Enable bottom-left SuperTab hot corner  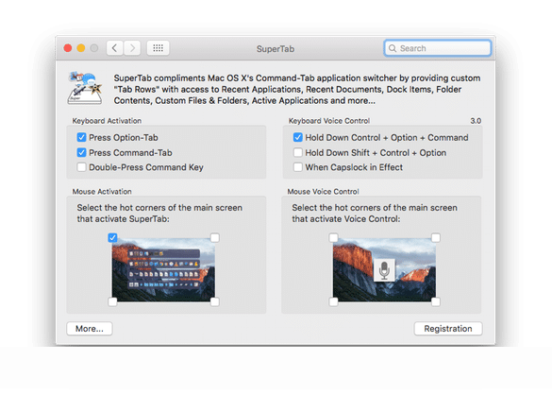112,301
